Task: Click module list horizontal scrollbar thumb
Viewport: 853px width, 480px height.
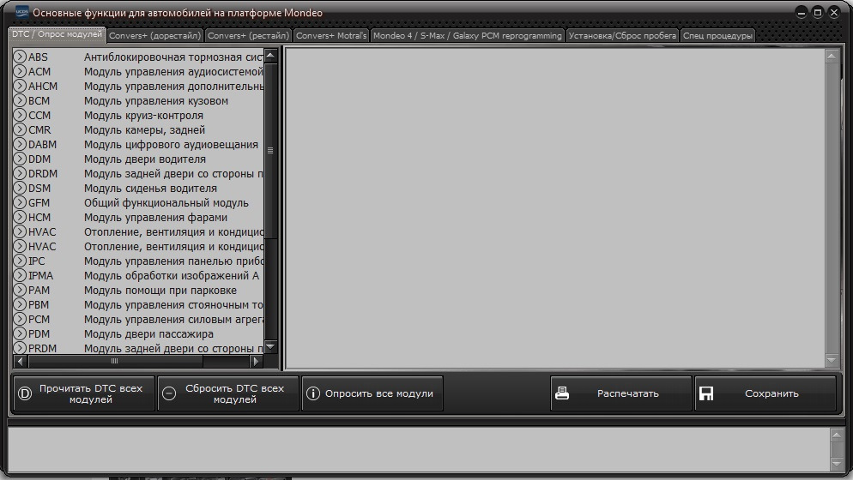Action: click(115, 361)
